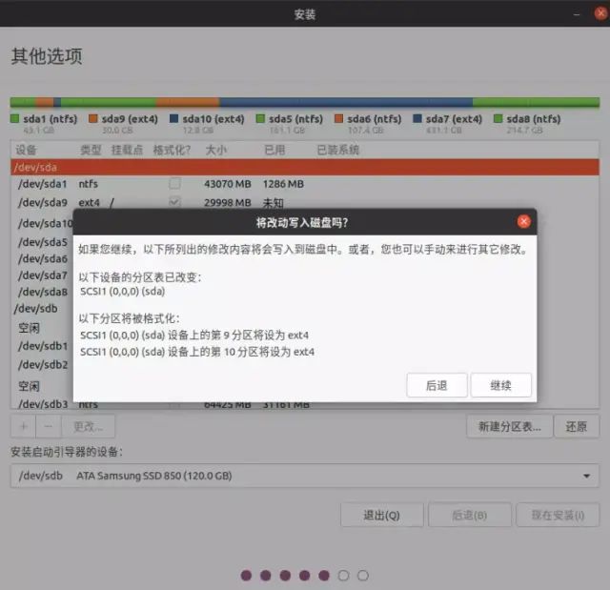
Task: Toggle the format checkbox for /dev/sda1
Action: pos(174,183)
